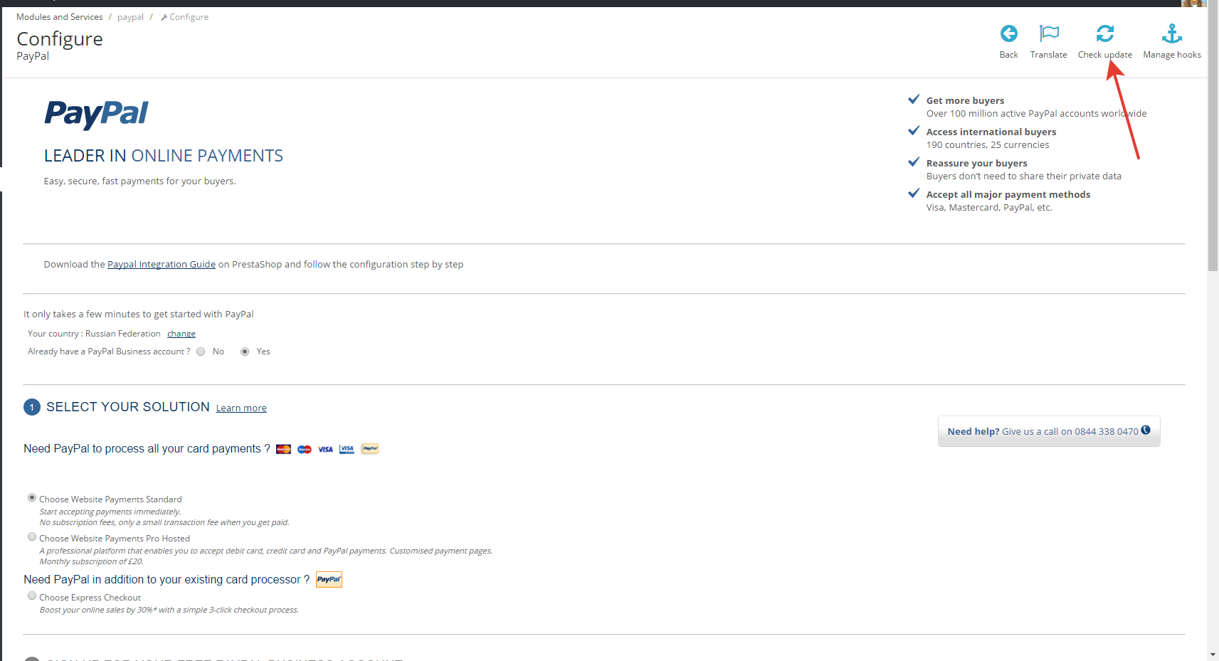
Task: Click checkmark next to Access international buyers
Action: click(914, 131)
